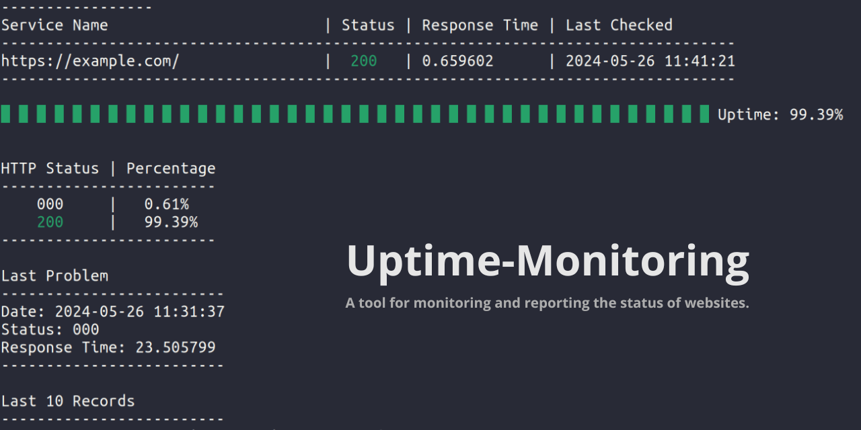Click the "Percentage" header

click(171, 169)
